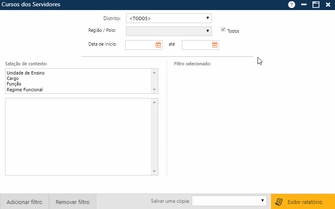Click down arrow of context list scrollbar
Image resolution: width=335 pixels, height=209 pixels.
[154, 90]
